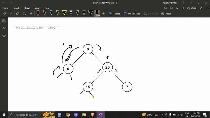Viewport: 210px width, 118px height.
Task: Open the lightbulb tips icon
Action: 177,8
